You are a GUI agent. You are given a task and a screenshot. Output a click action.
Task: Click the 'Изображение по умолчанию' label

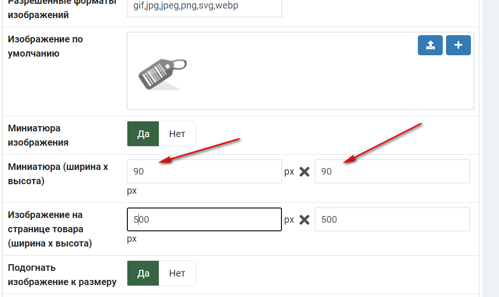pos(45,46)
